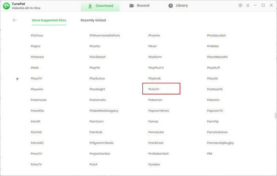Select the Pluralsight site entry

pyautogui.click(x=97, y=89)
